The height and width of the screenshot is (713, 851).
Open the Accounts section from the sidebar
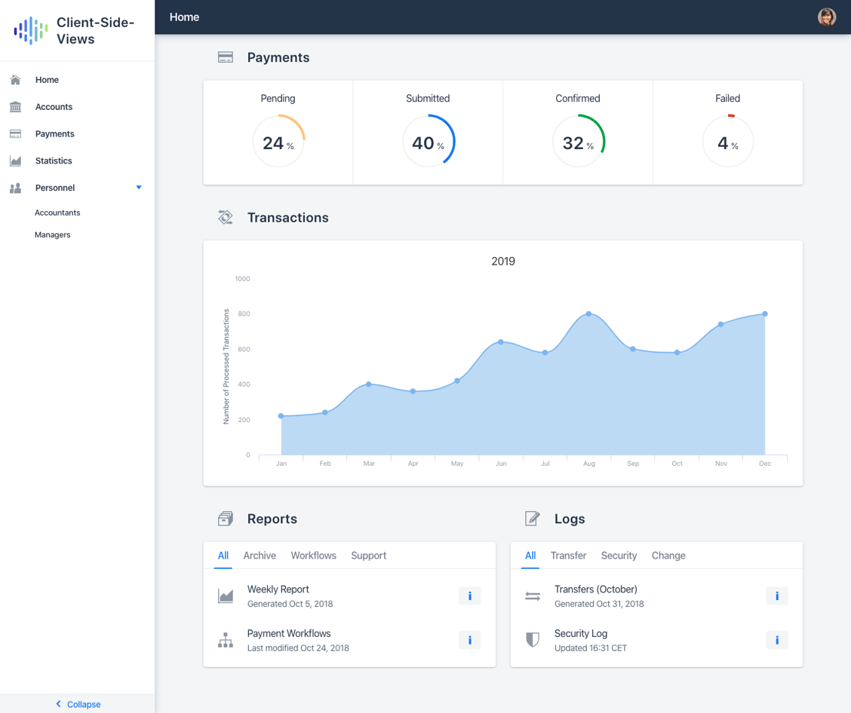point(53,106)
